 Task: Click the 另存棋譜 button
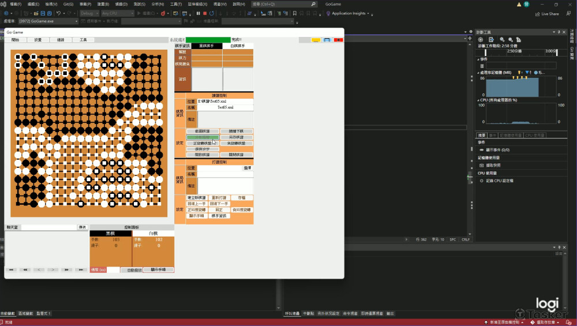pos(236,137)
